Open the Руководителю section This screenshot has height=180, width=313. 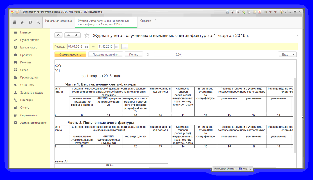coord(30,40)
